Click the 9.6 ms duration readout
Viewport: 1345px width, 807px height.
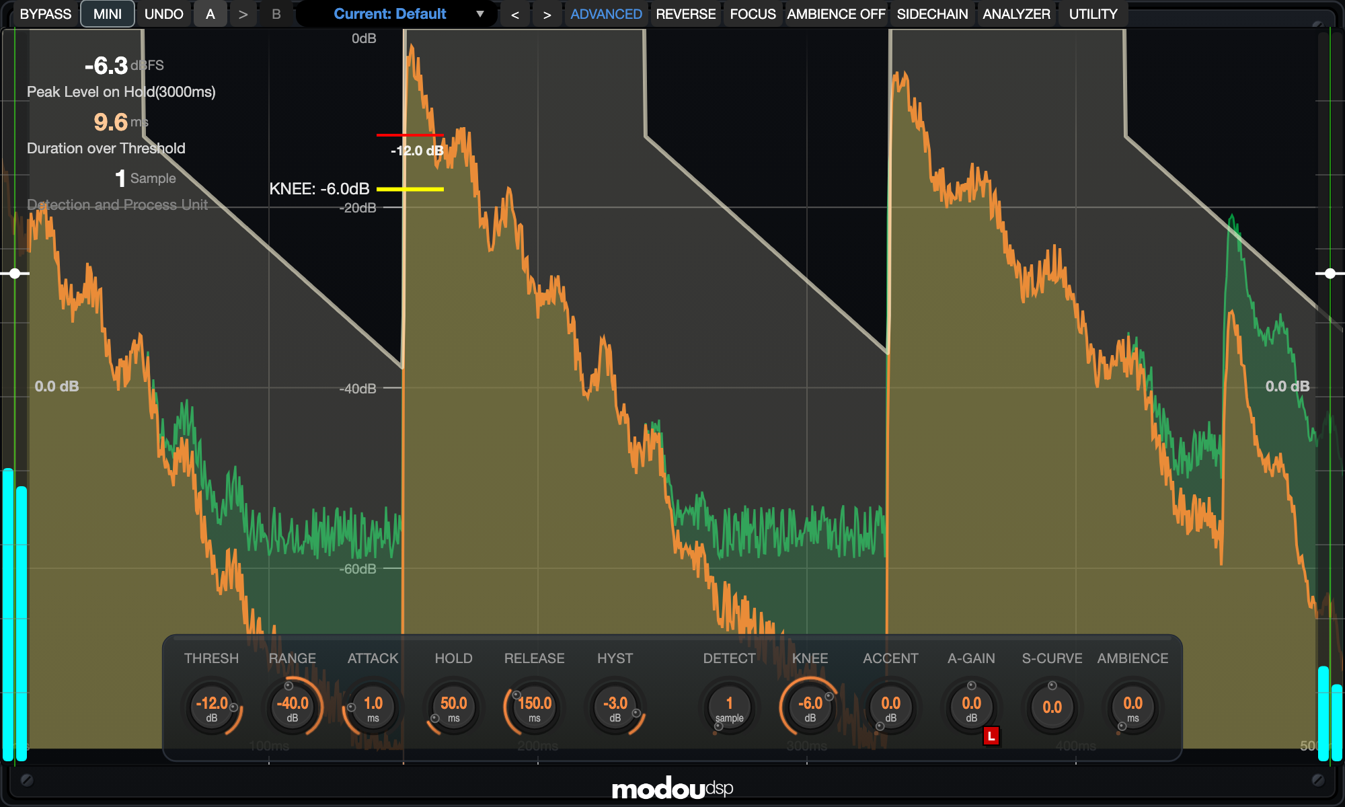pyautogui.click(x=121, y=122)
